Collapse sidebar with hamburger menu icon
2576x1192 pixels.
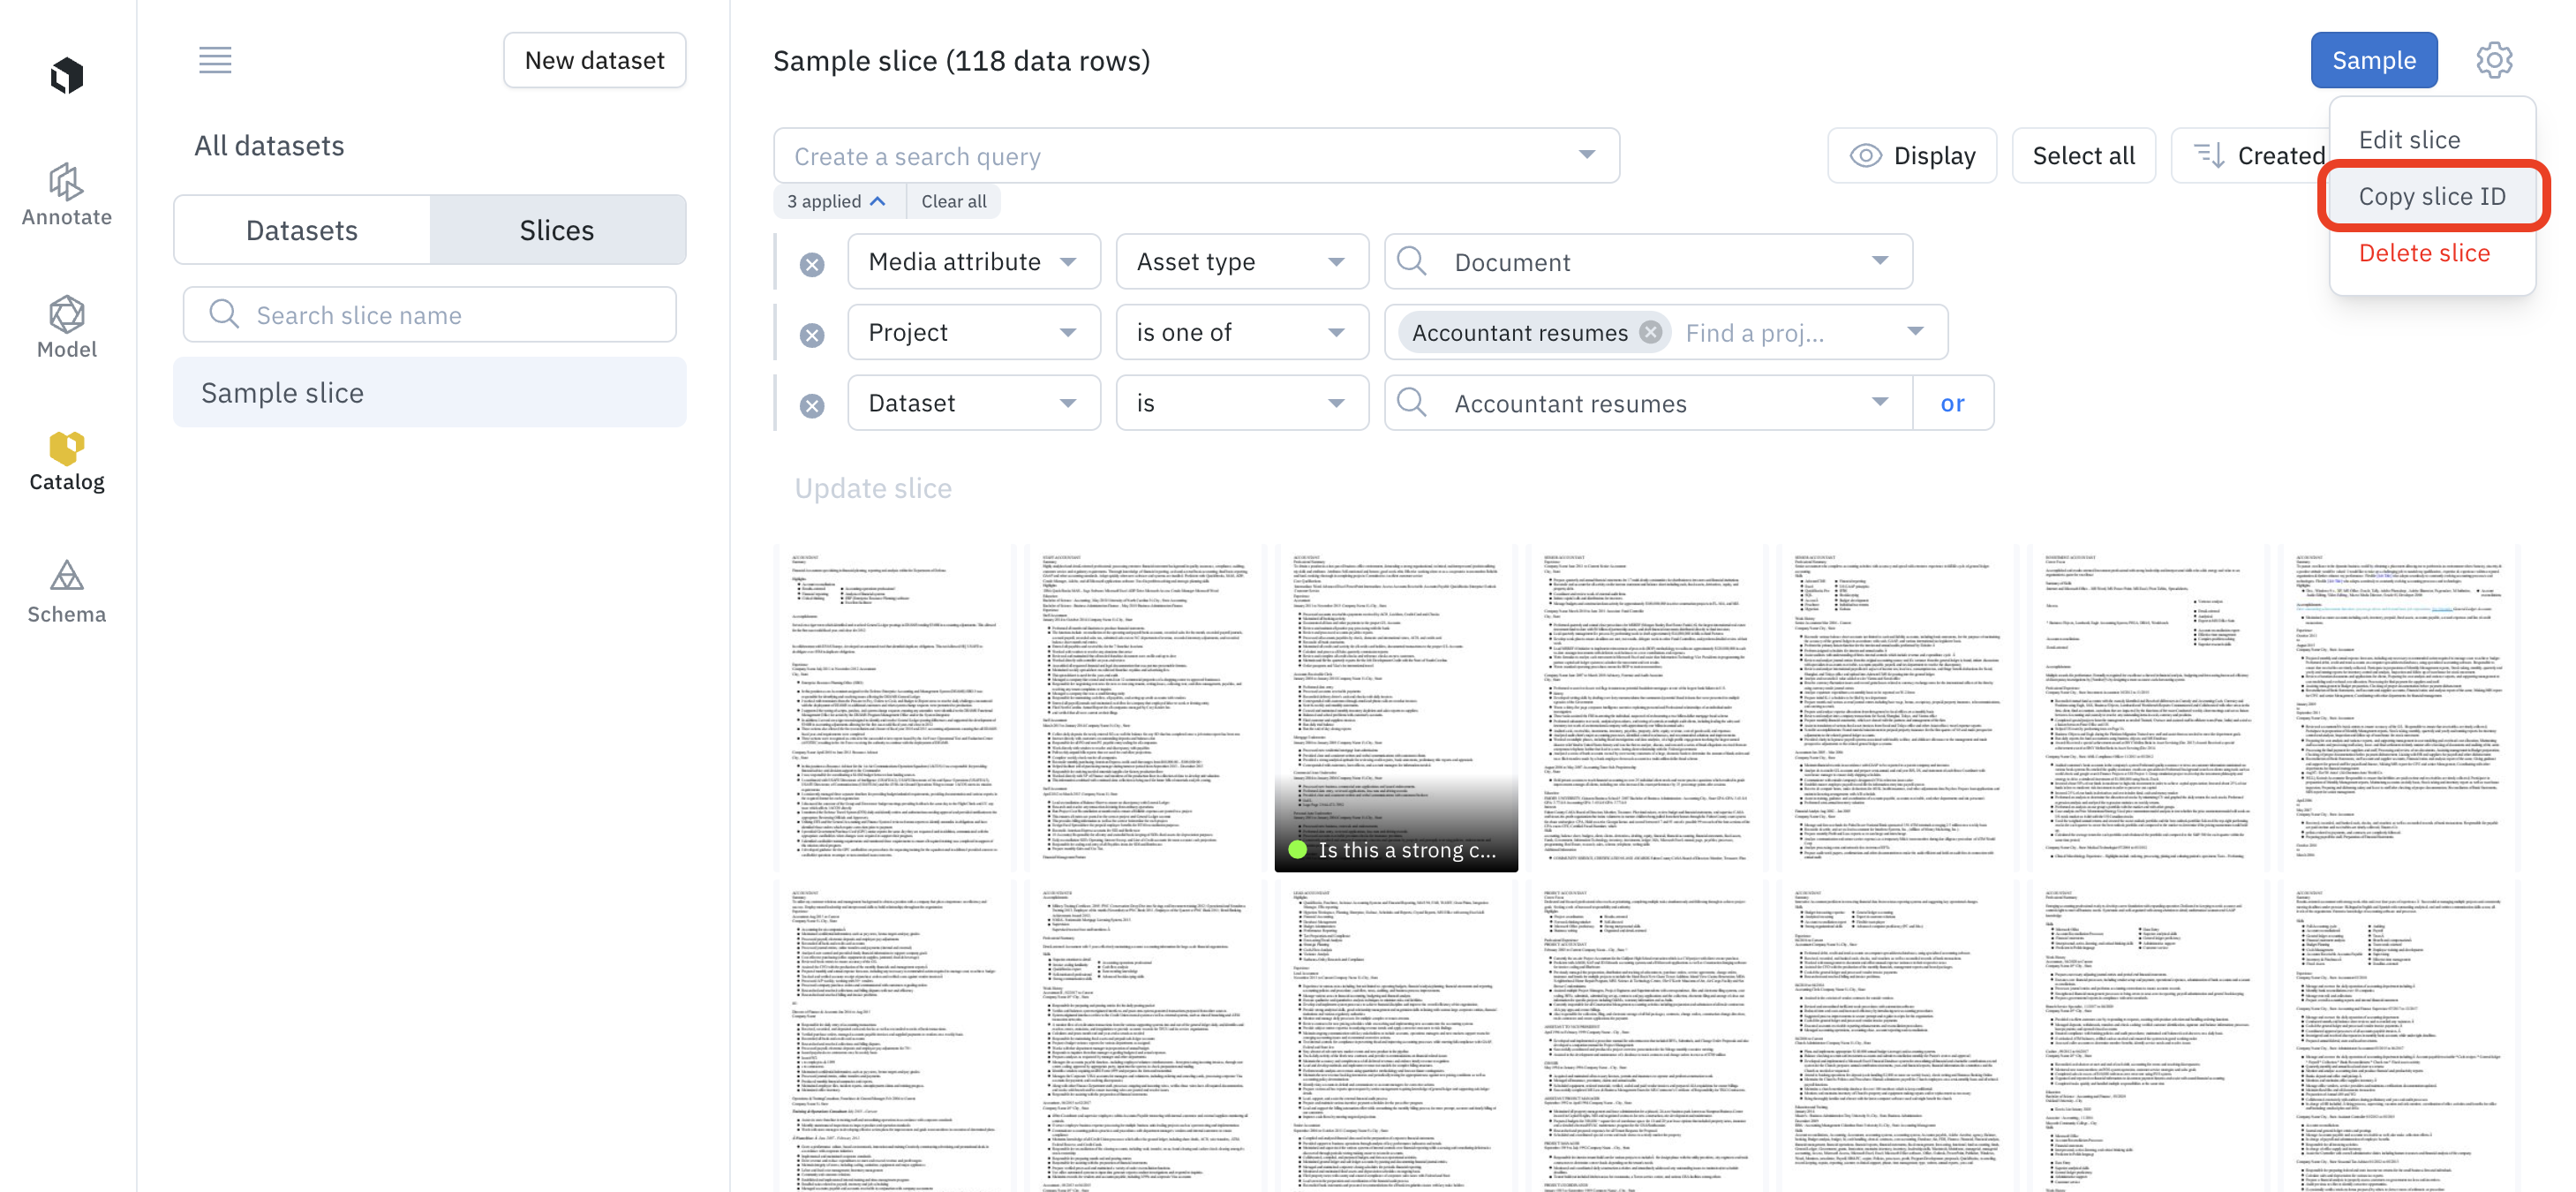215,60
